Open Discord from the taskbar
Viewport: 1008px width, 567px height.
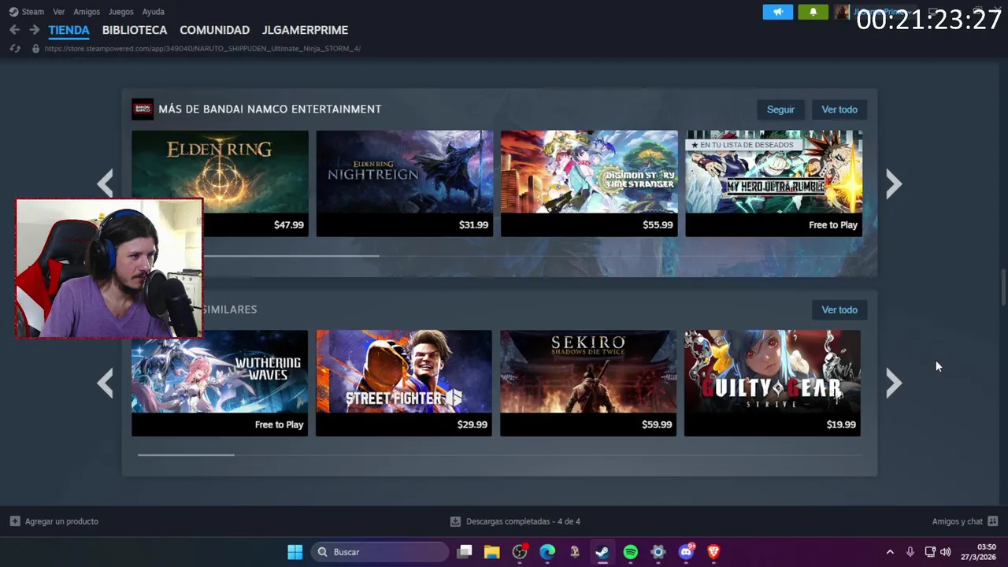point(686,552)
